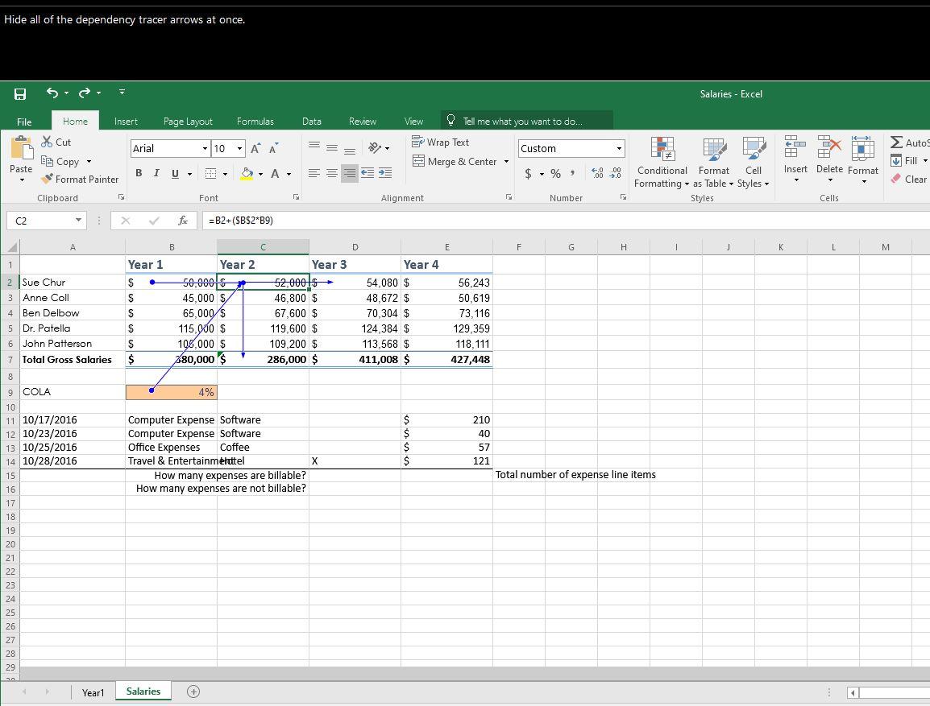This screenshot has width=930, height=706.
Task: Toggle Wrap Text on selected cell
Action: [x=440, y=142]
